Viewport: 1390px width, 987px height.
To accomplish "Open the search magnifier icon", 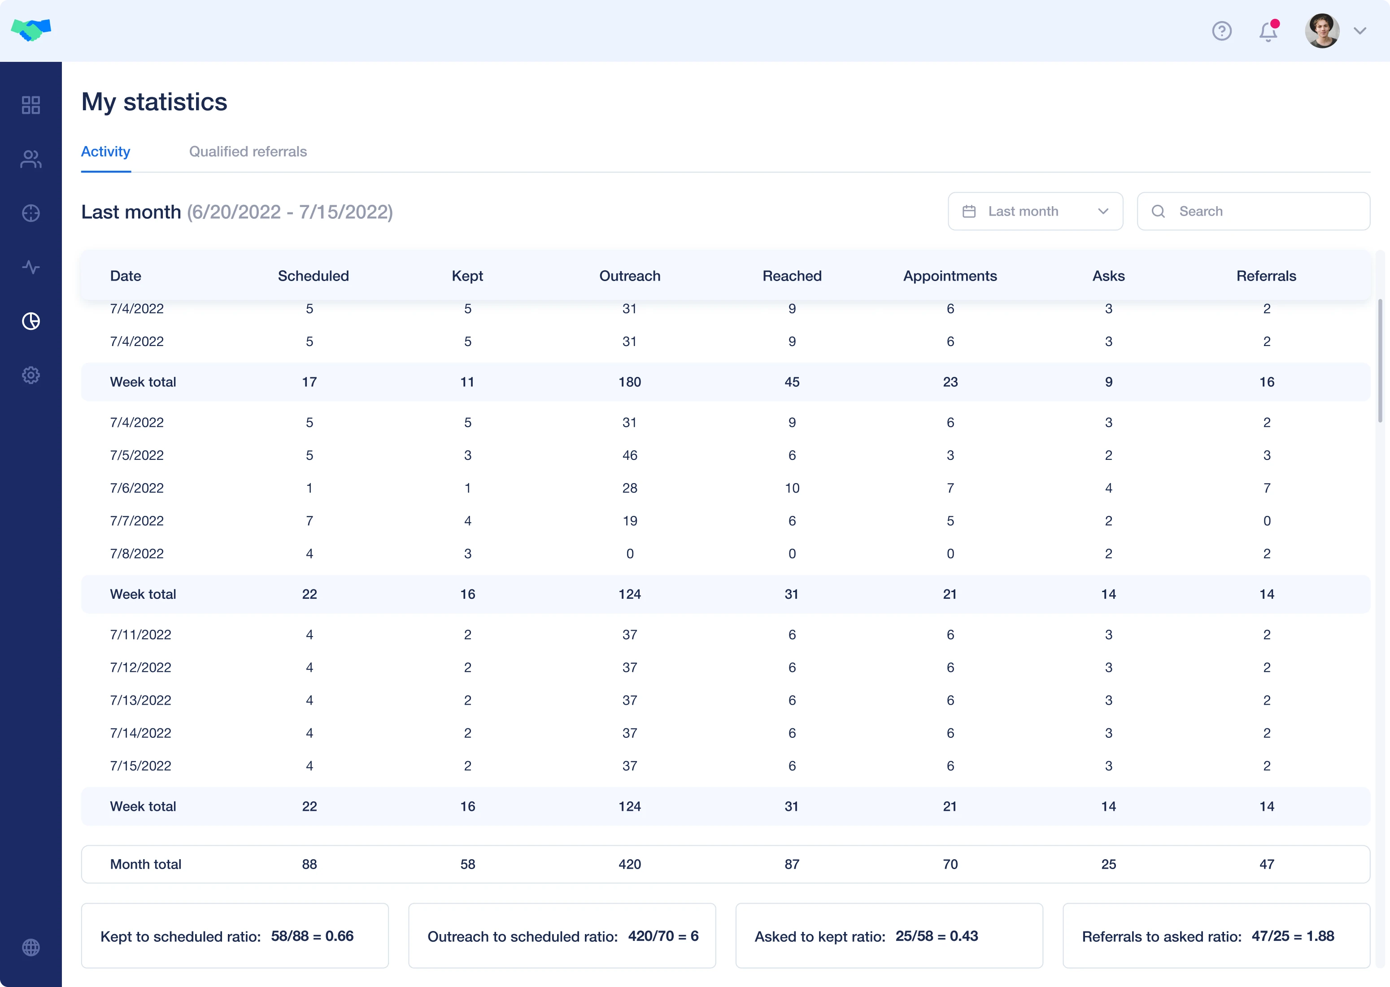I will [1158, 211].
